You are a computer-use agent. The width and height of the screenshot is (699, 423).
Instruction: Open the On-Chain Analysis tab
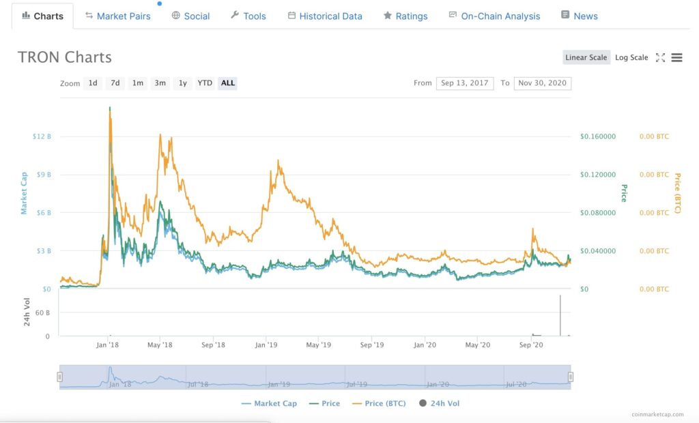(x=494, y=16)
